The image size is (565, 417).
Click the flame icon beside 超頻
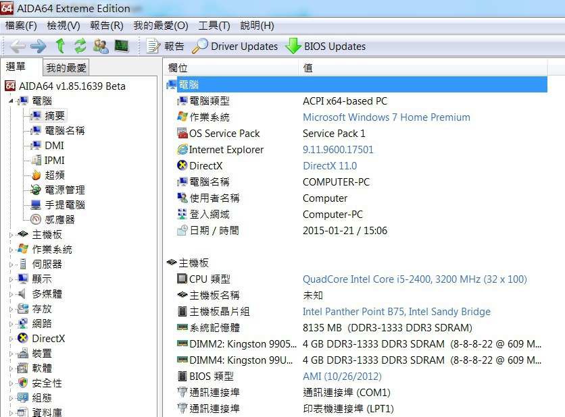coord(36,175)
